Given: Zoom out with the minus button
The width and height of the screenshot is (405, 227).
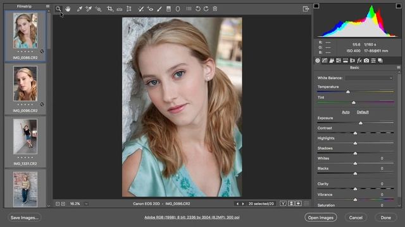Looking at the screenshot, I should point(58,204).
